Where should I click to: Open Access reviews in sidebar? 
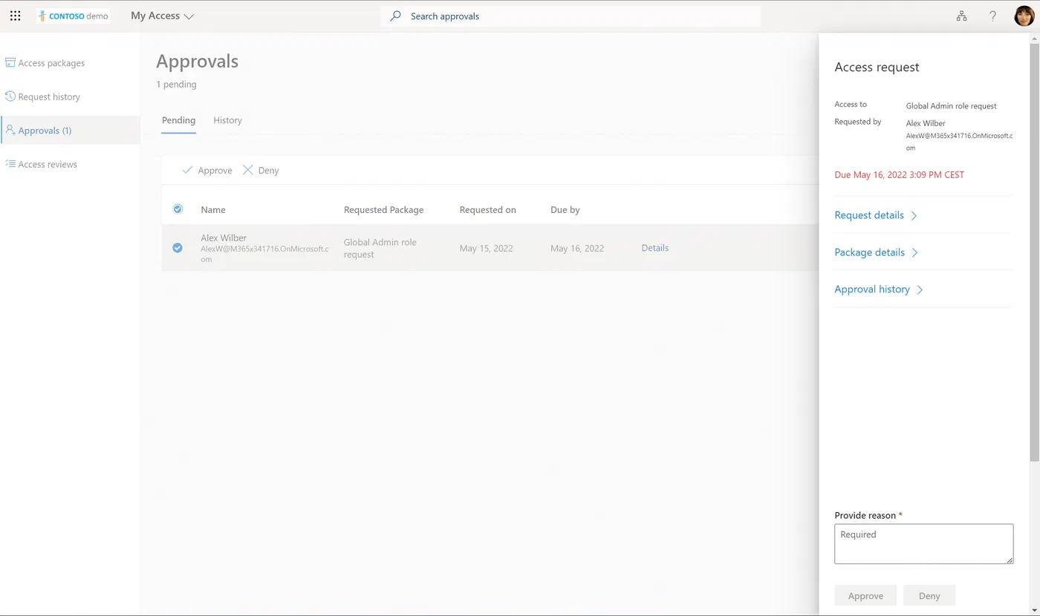pos(71,164)
